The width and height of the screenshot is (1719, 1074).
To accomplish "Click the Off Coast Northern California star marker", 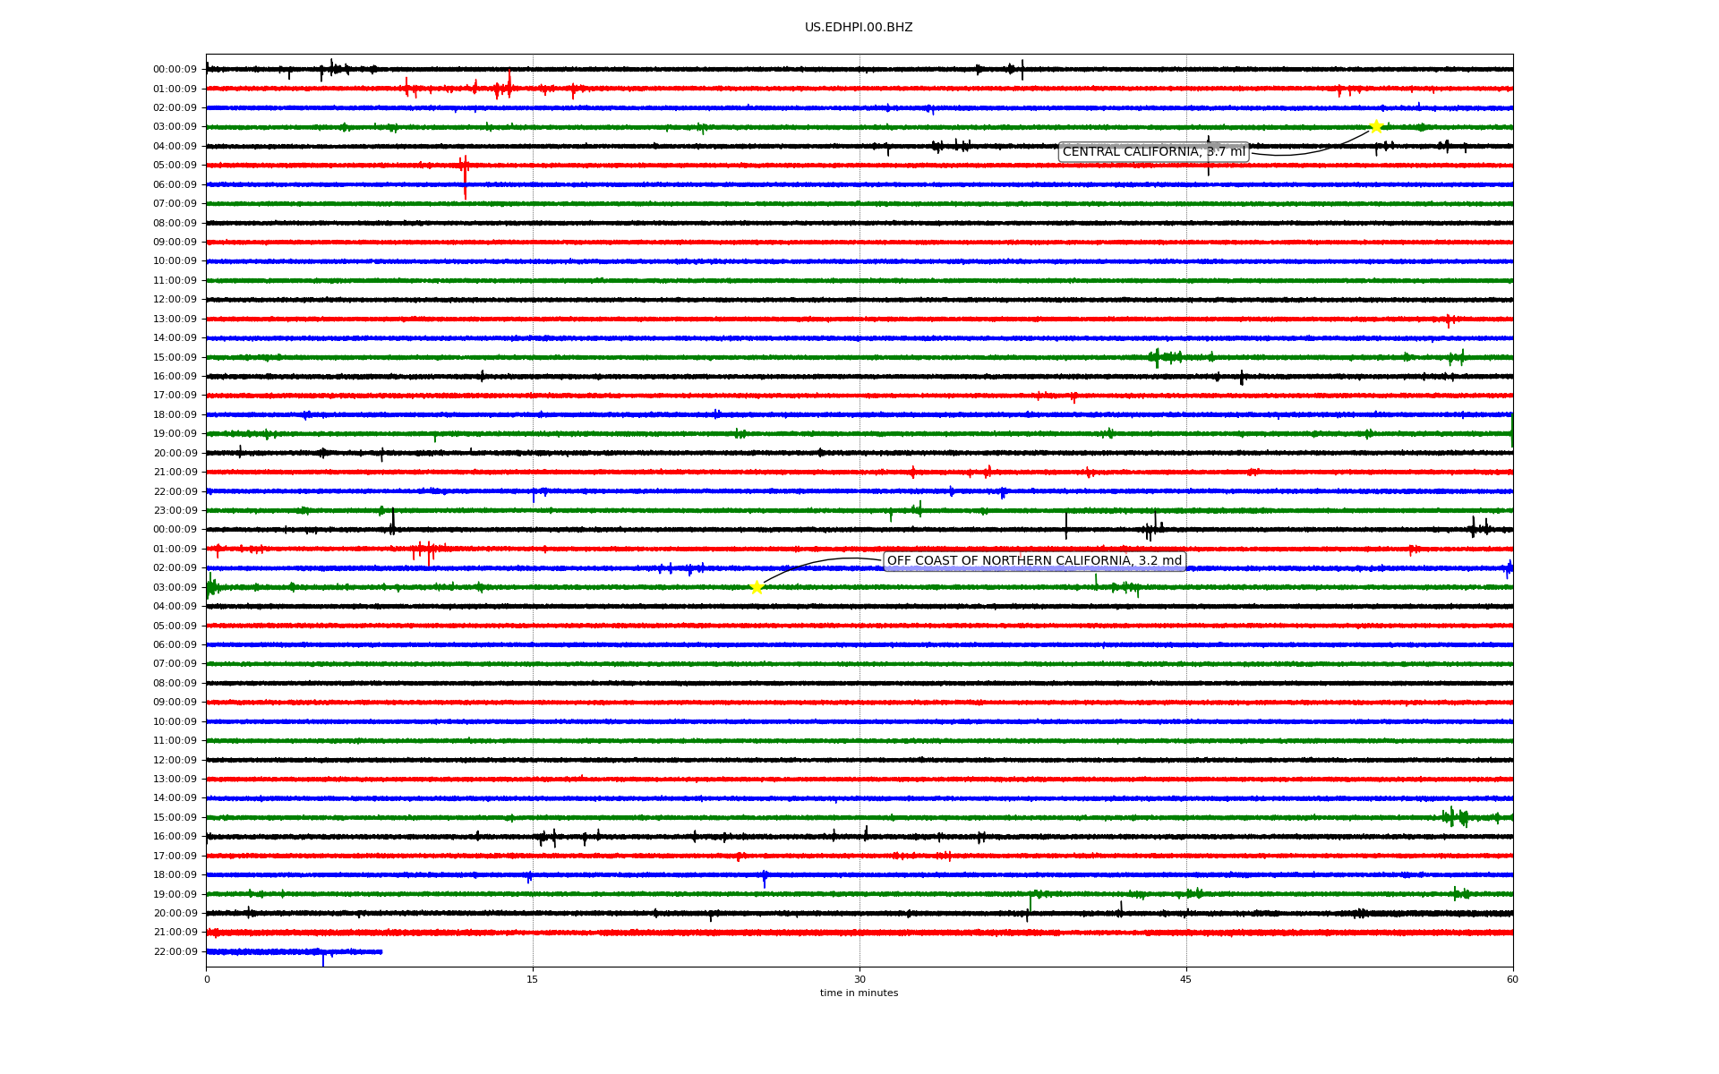I will click(757, 587).
